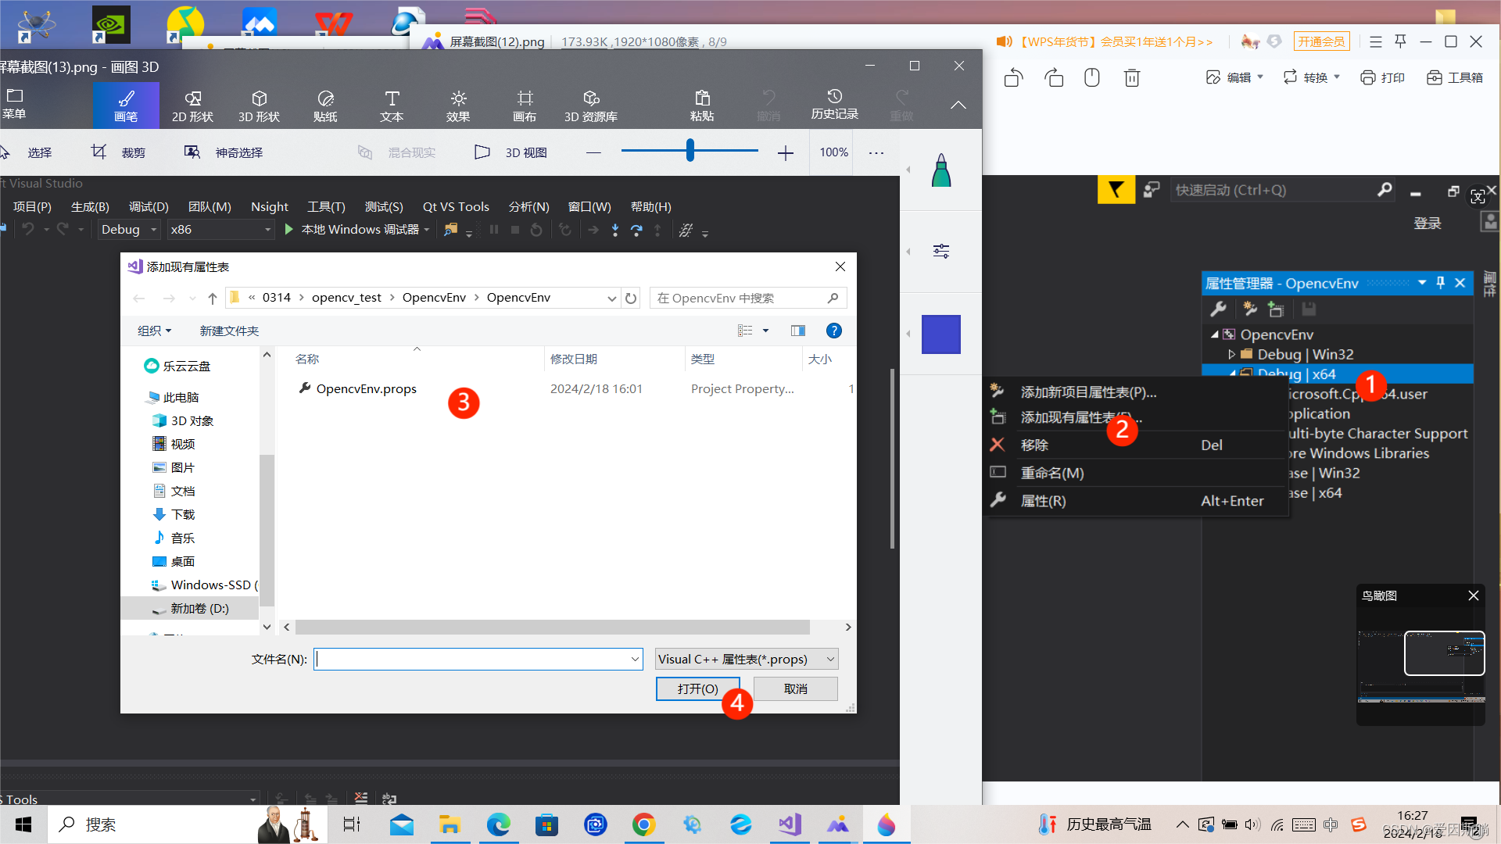Toggle the 3D view mode
1501x844 pixels.
510,152
